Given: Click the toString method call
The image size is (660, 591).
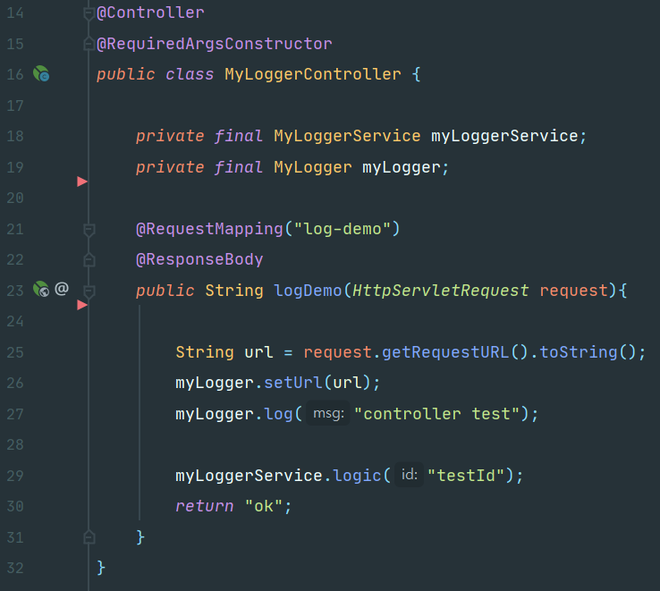Looking at the screenshot, I should point(579,352).
